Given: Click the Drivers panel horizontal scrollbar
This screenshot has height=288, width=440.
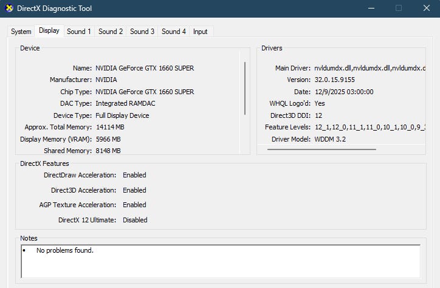Looking at the screenshot, I should [321, 149].
